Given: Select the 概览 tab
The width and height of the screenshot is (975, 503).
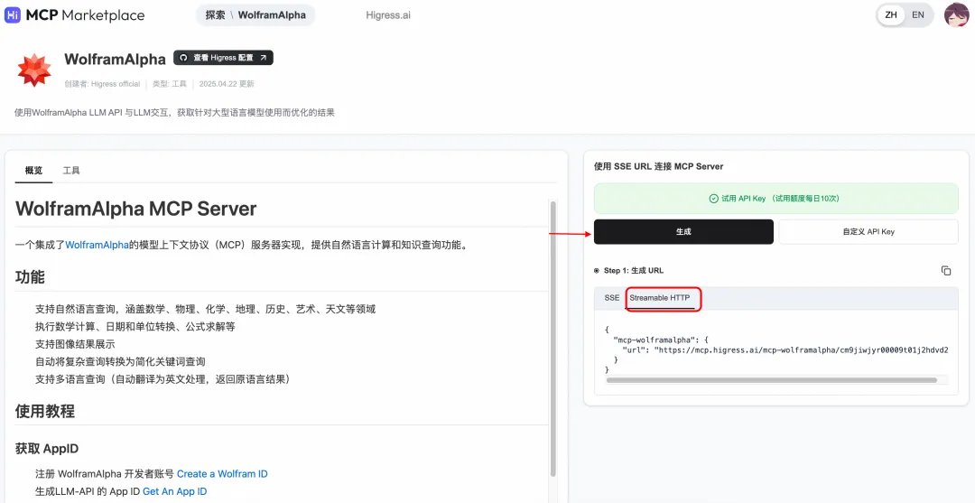Looking at the screenshot, I should pyautogui.click(x=33, y=171).
